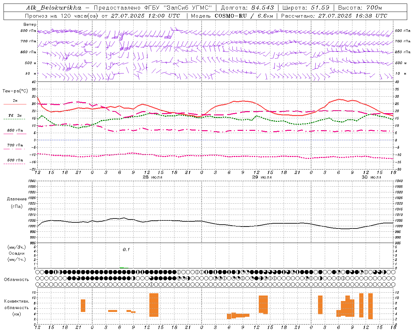This screenshot has width=412, height=330.
Task: Click the 700 гПа temperature legend label
Action: point(15,145)
